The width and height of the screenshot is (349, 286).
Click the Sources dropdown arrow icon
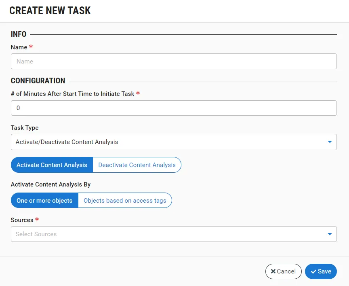(x=330, y=234)
